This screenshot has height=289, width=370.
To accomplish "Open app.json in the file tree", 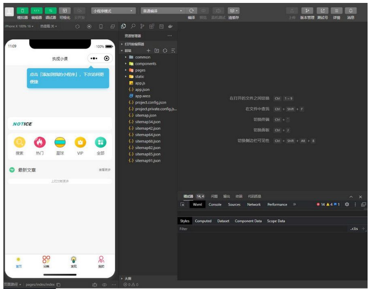I will [x=142, y=89].
